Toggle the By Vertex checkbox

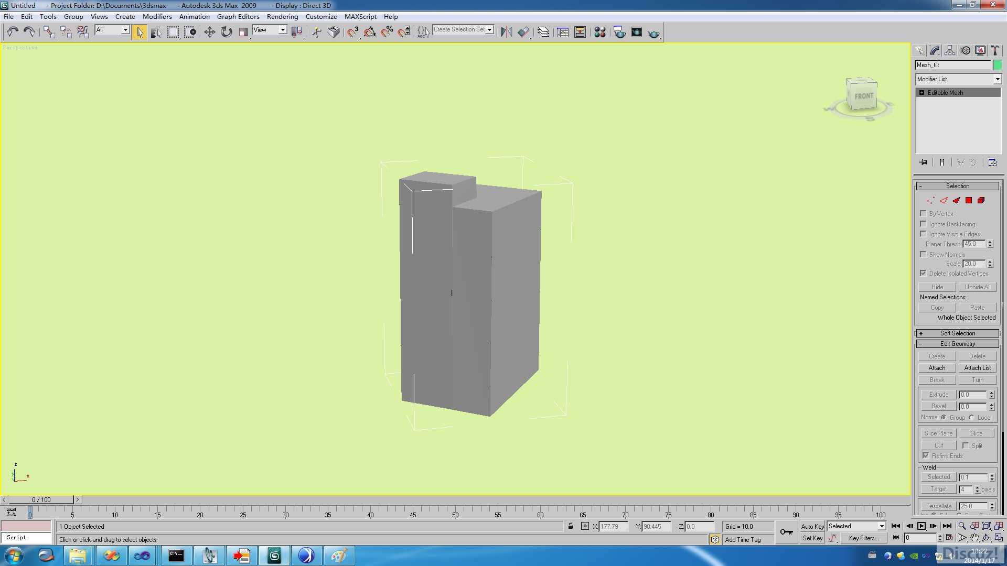coord(923,213)
